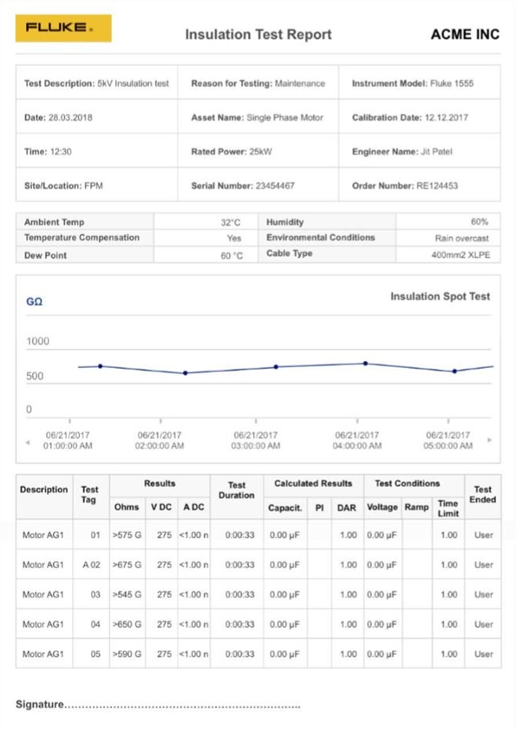
Task: Click the Temperature Compensation Yes value
Action: pos(234,238)
